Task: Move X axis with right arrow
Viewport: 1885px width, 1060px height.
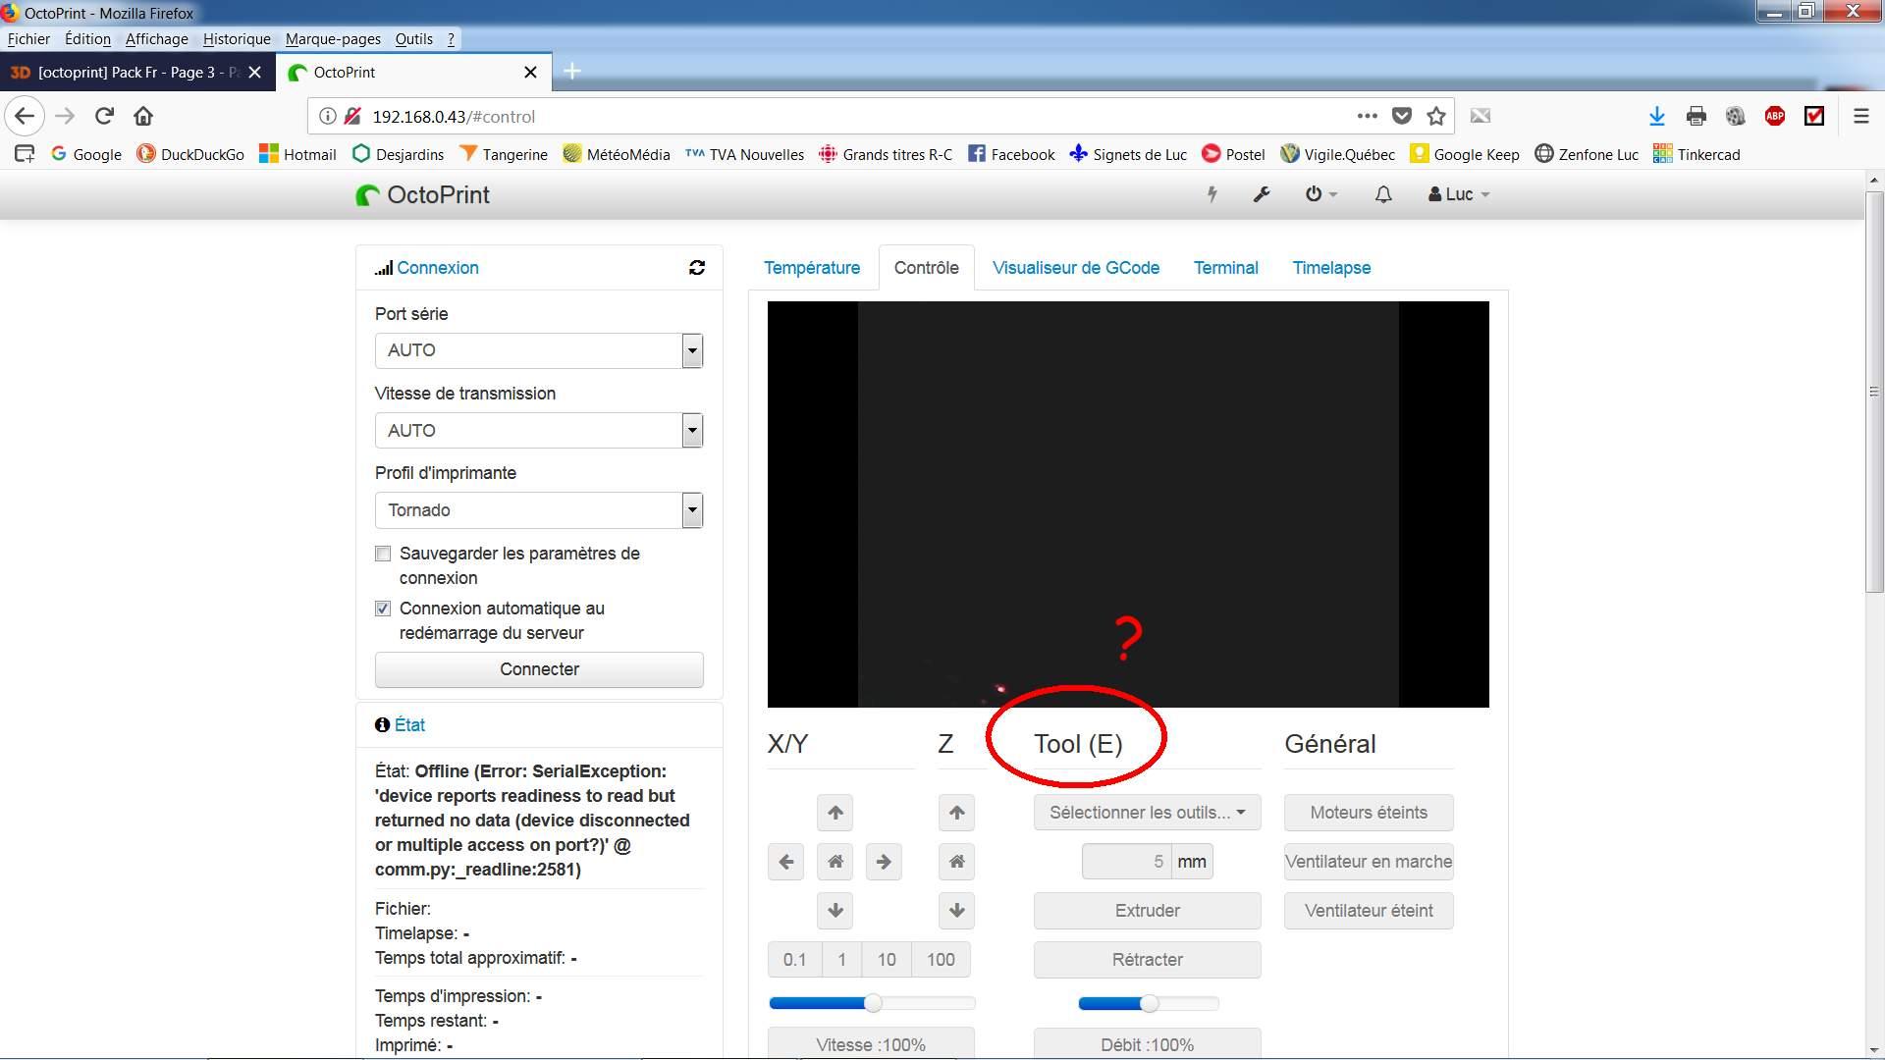Action: pyautogui.click(x=883, y=862)
